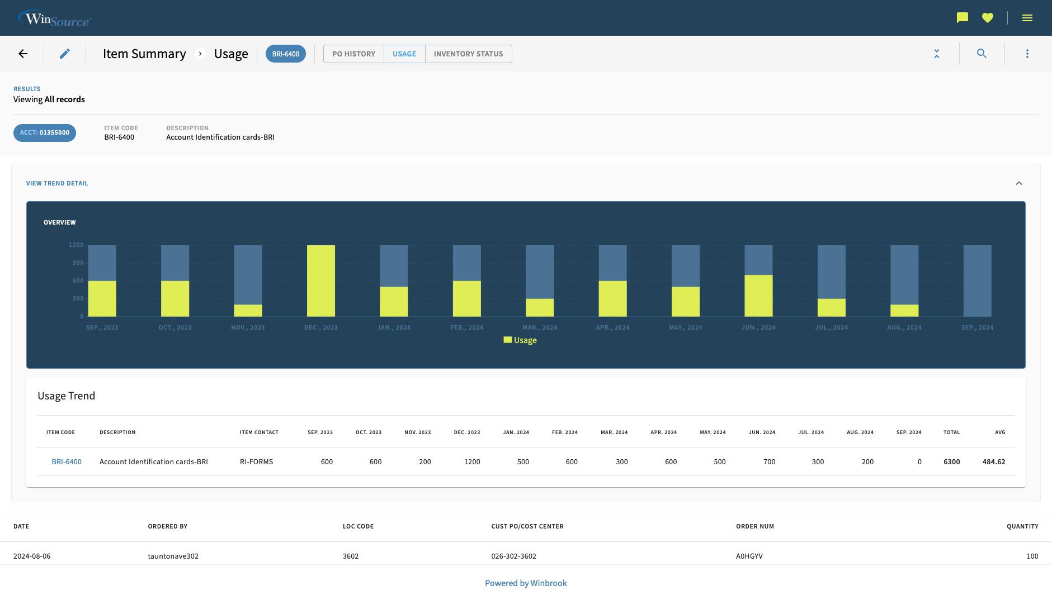Select the ACCT: 01355000 chip

click(x=44, y=133)
